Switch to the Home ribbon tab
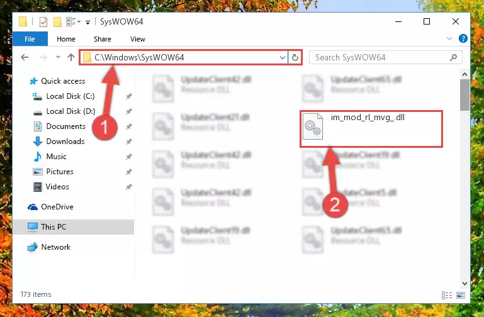 (65, 39)
